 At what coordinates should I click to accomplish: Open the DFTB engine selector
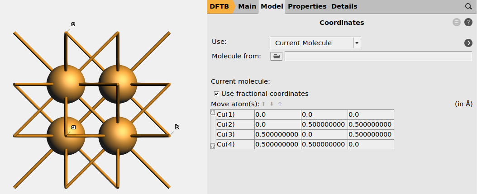click(x=219, y=6)
